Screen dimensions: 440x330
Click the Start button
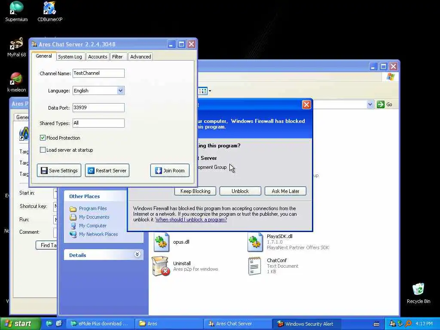click(20, 324)
